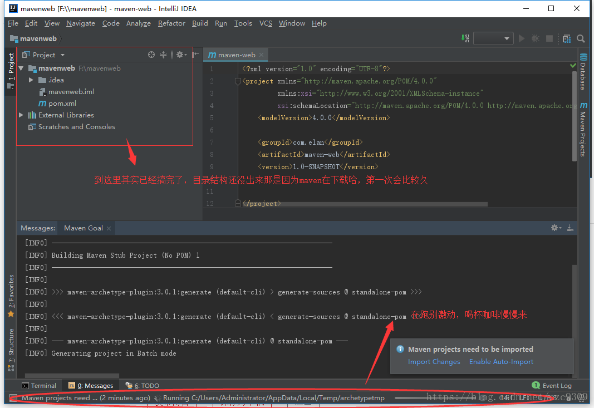The height and width of the screenshot is (408, 594).
Task: Collapse all nodes in the Project panel
Action: [x=163, y=55]
